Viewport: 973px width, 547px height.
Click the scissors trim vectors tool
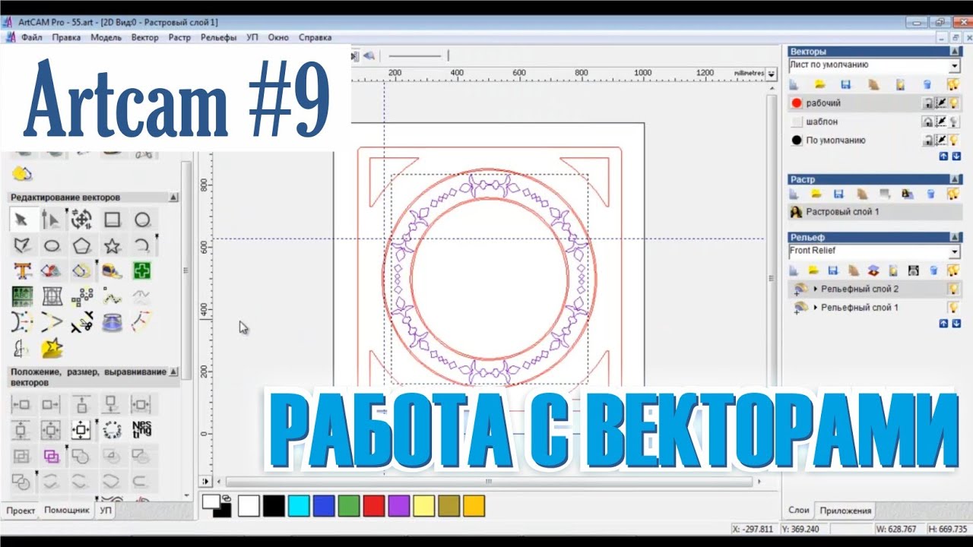pos(81,322)
